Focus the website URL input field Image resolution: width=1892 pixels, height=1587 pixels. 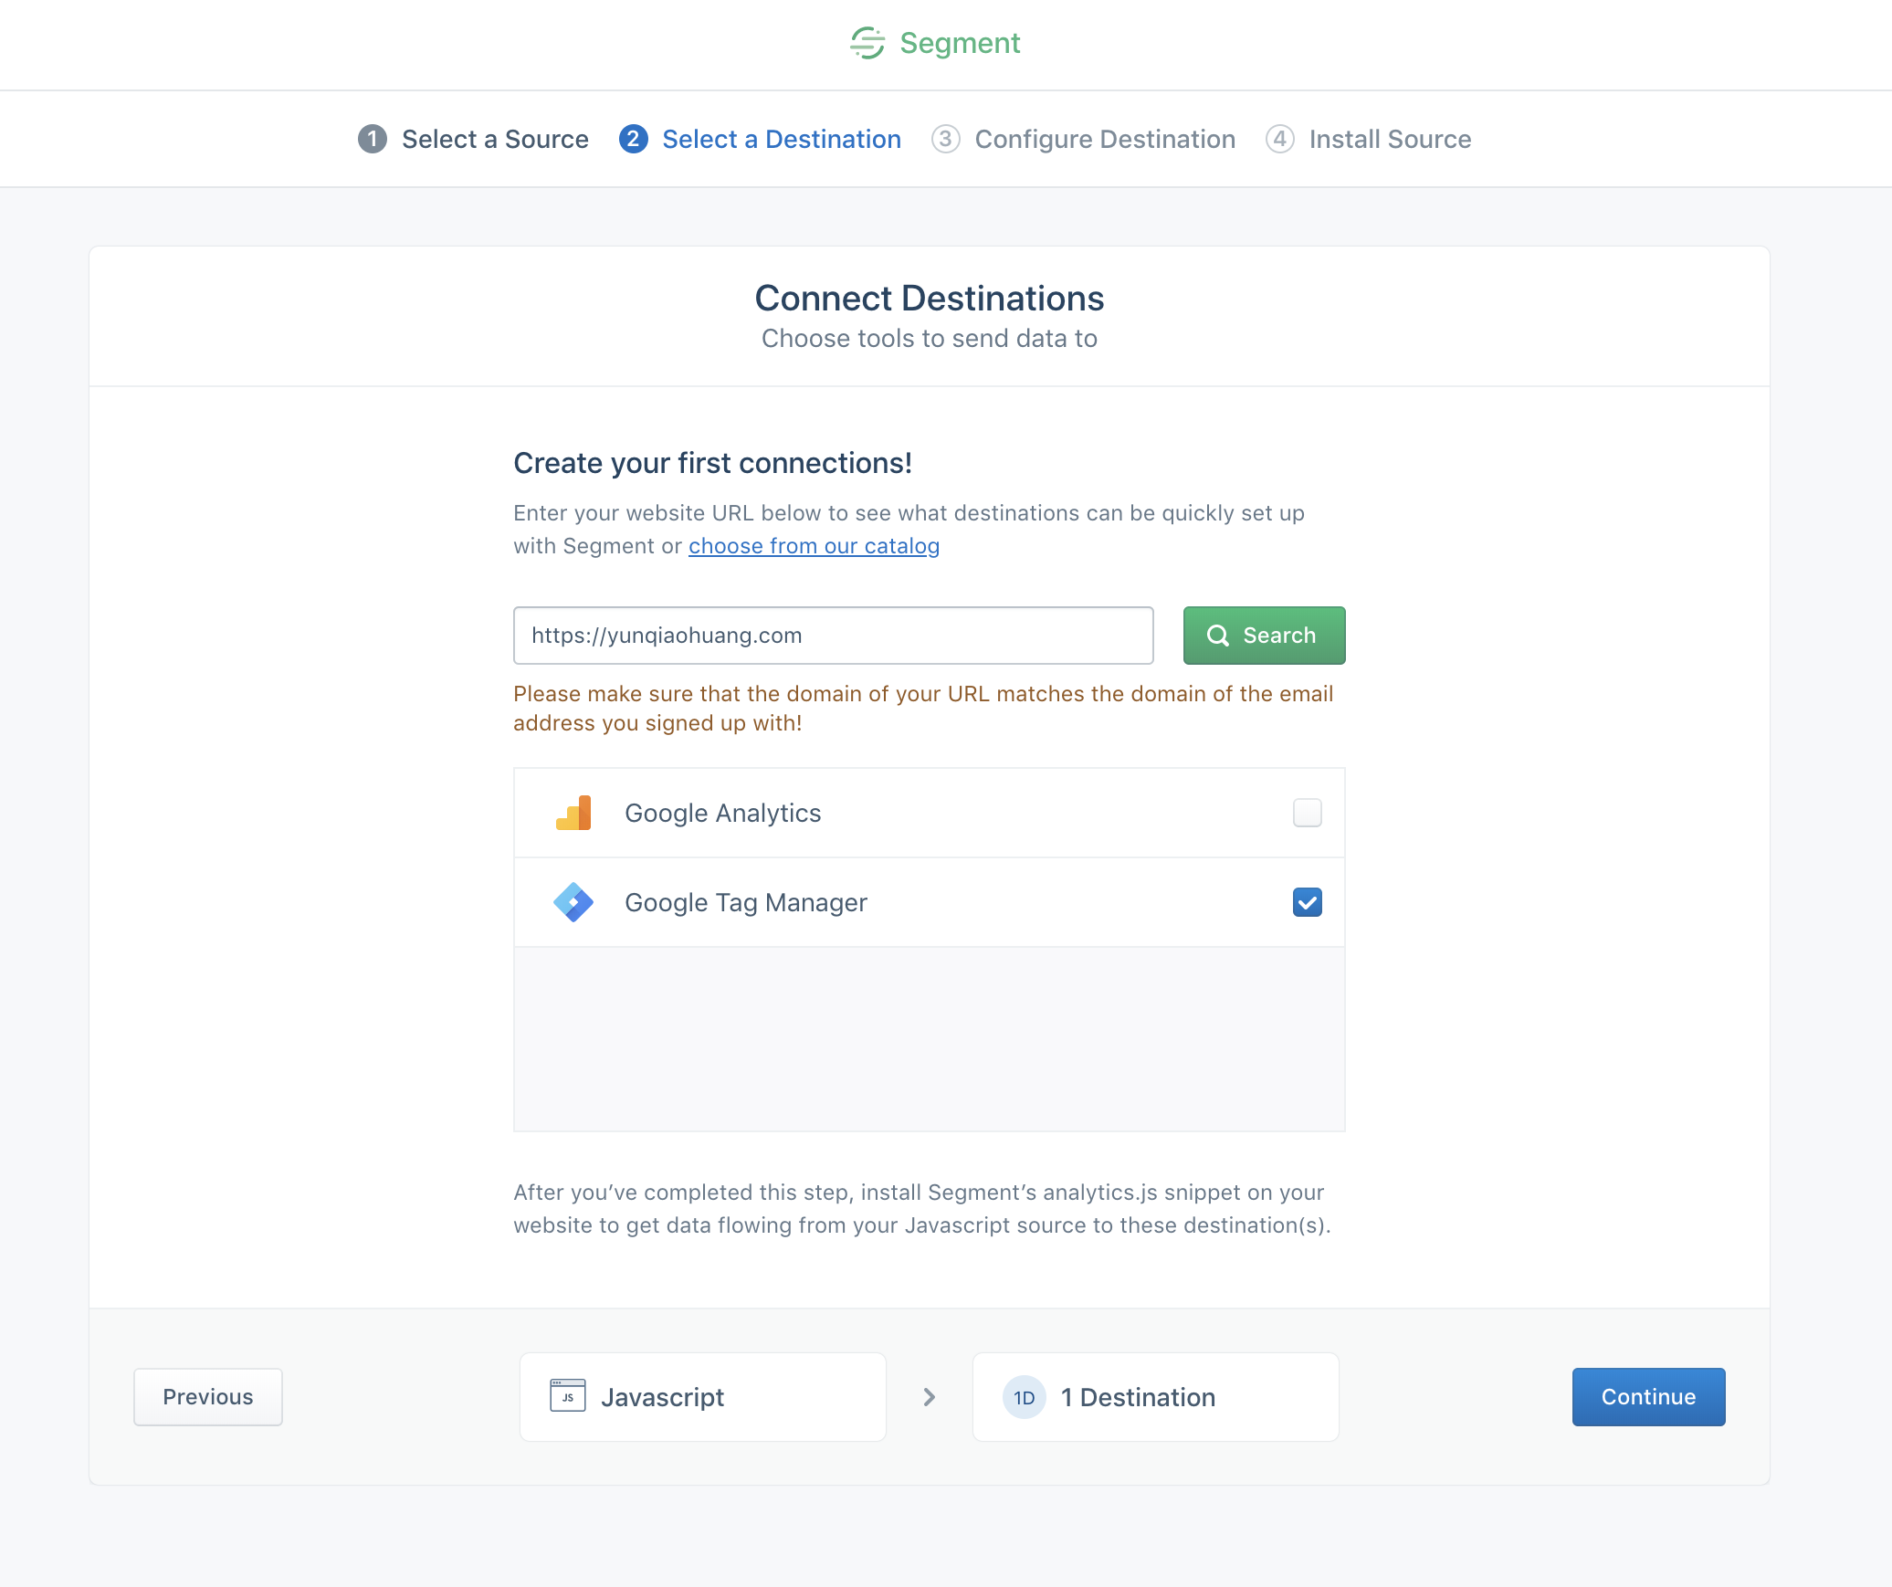point(834,636)
